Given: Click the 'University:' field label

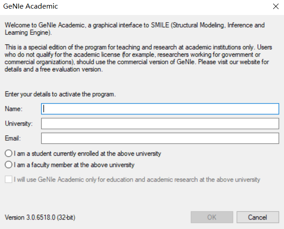Looking at the screenshot, I should pos(19,124).
